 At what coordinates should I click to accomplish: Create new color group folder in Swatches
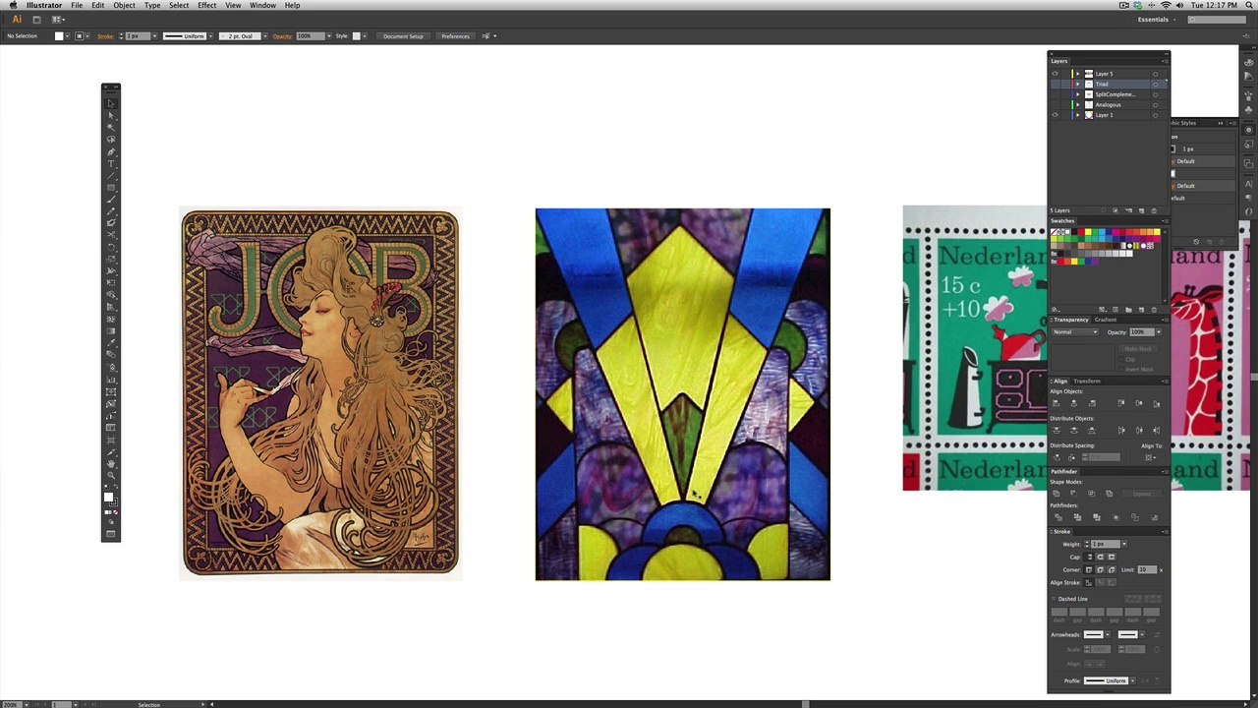(1128, 309)
